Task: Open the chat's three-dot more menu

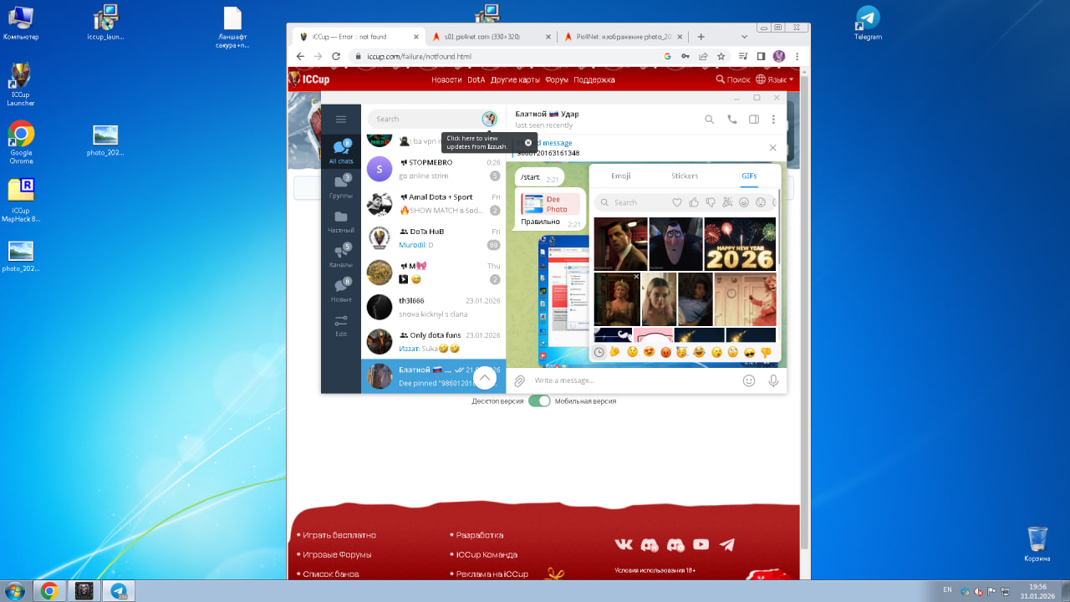Action: point(774,120)
